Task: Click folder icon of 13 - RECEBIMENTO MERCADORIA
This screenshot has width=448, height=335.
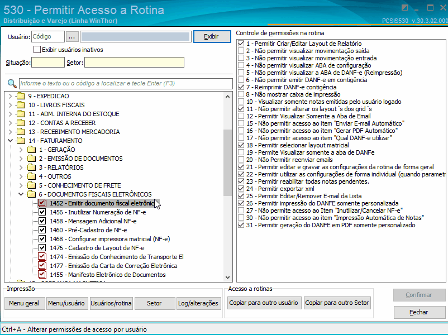Action: (21, 132)
